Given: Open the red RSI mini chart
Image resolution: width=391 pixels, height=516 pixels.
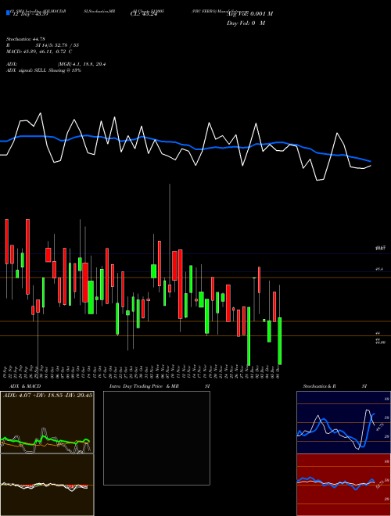Looking at the screenshot, I should 343,485.
